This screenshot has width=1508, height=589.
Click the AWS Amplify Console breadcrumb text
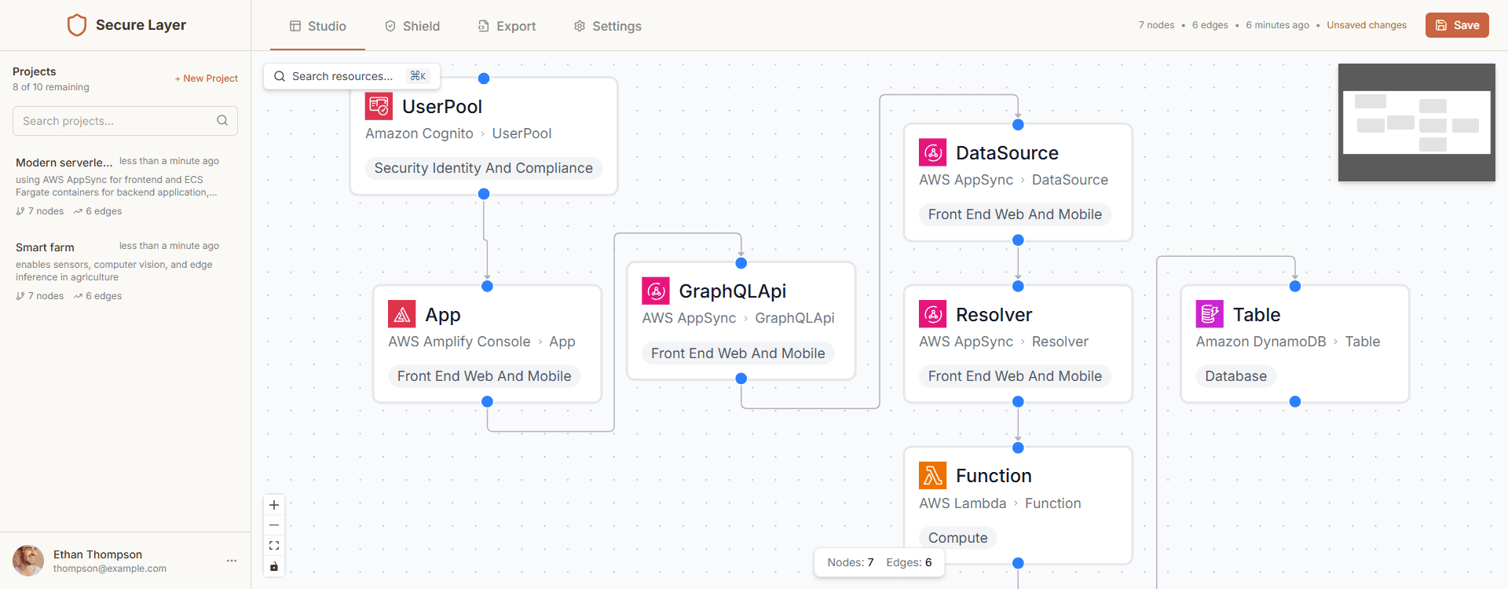tap(459, 342)
